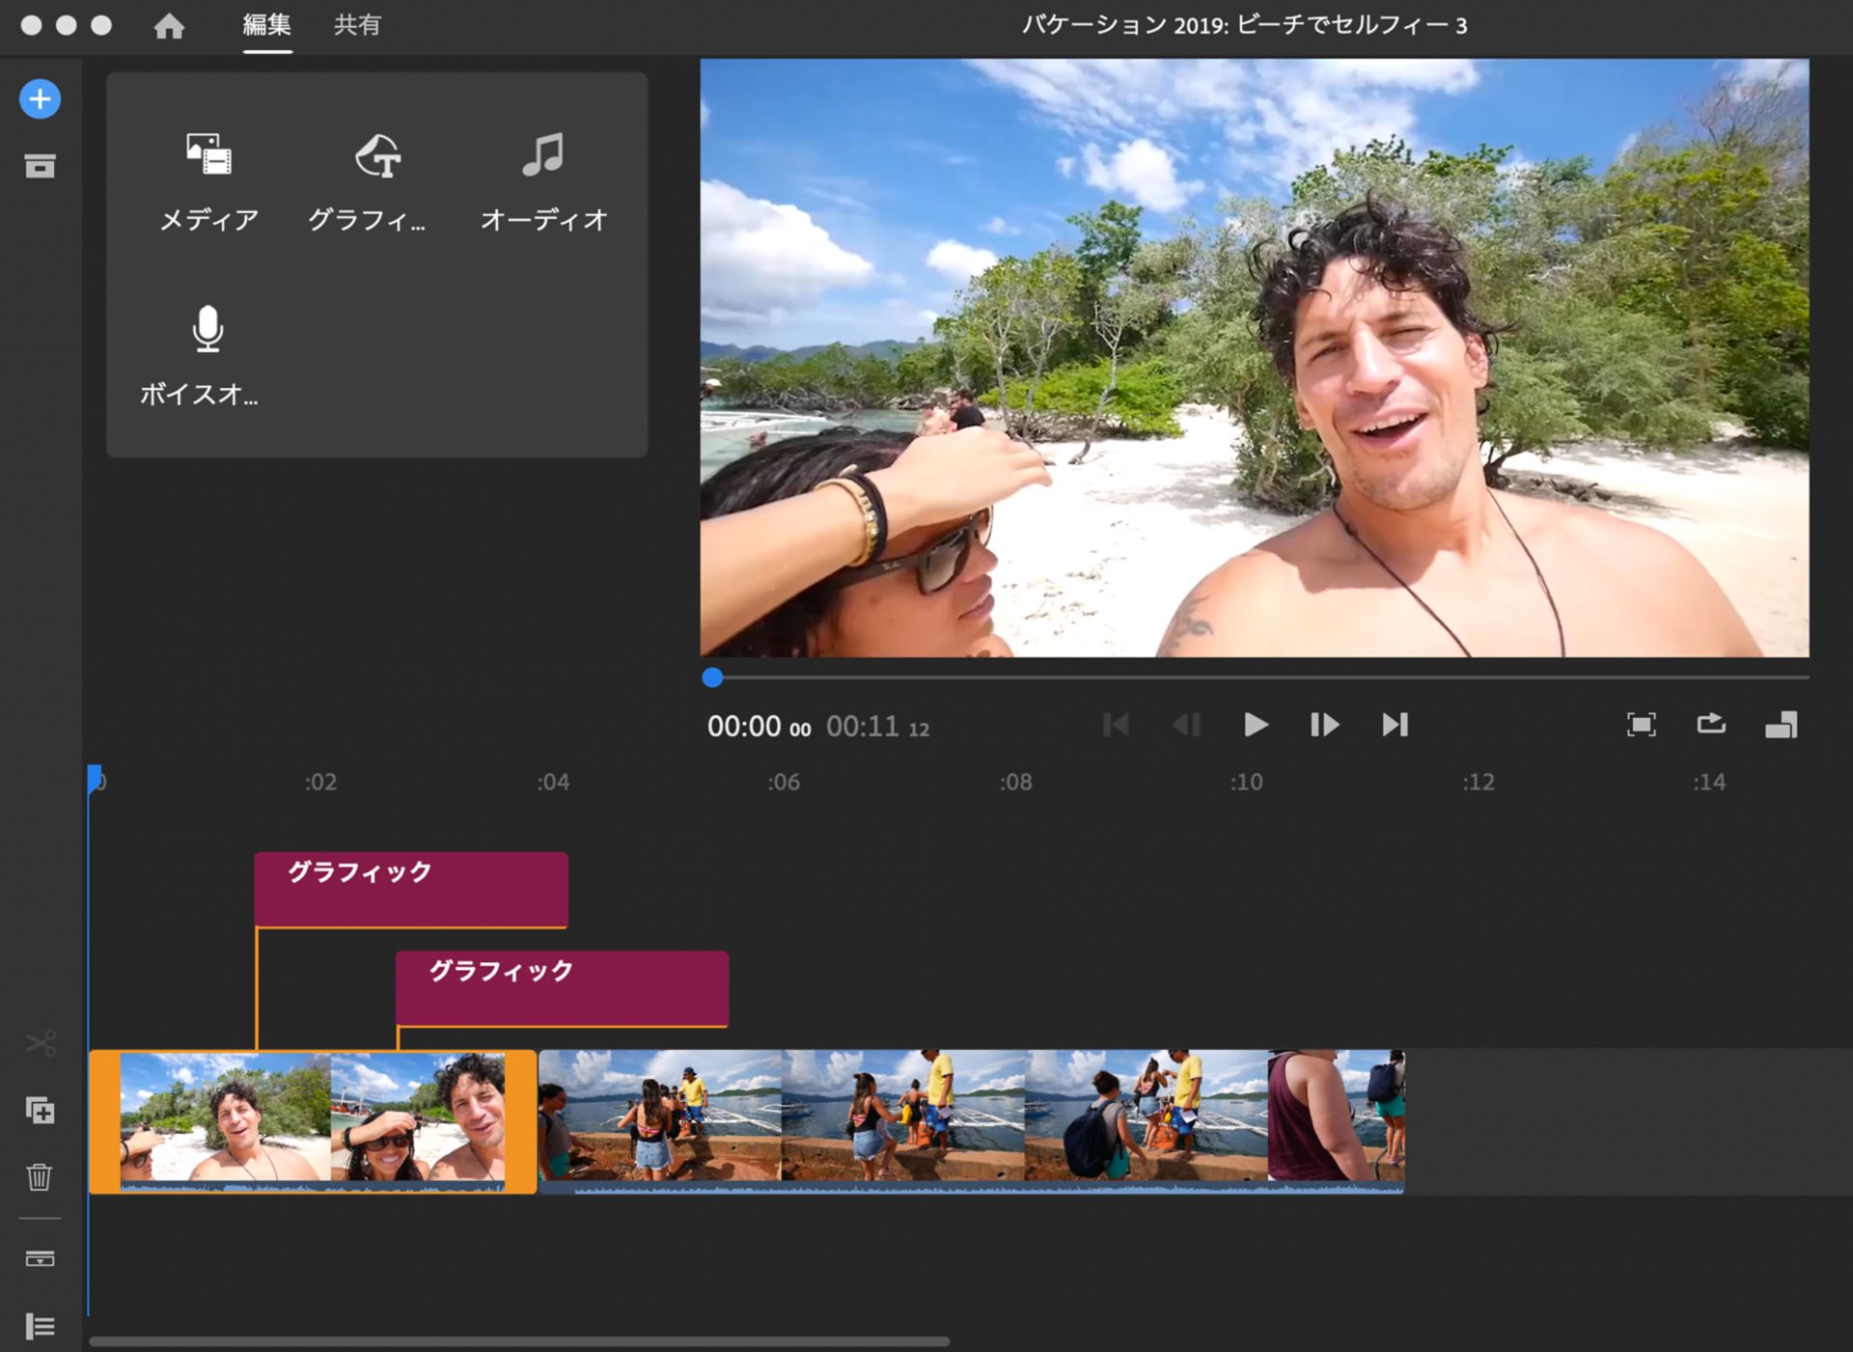Step forward one frame
The height and width of the screenshot is (1352, 1853).
click(1324, 725)
